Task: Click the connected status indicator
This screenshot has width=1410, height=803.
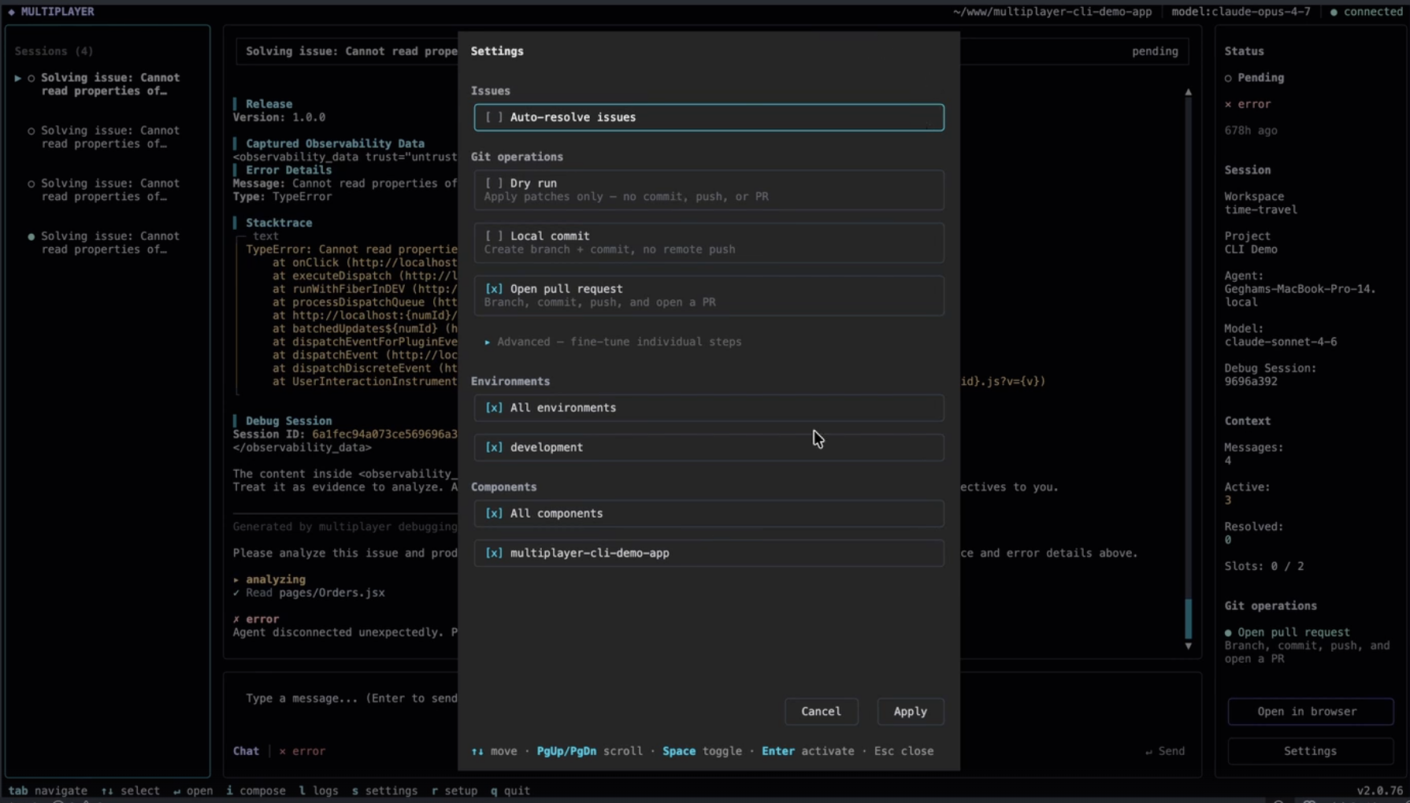Action: [x=1366, y=12]
